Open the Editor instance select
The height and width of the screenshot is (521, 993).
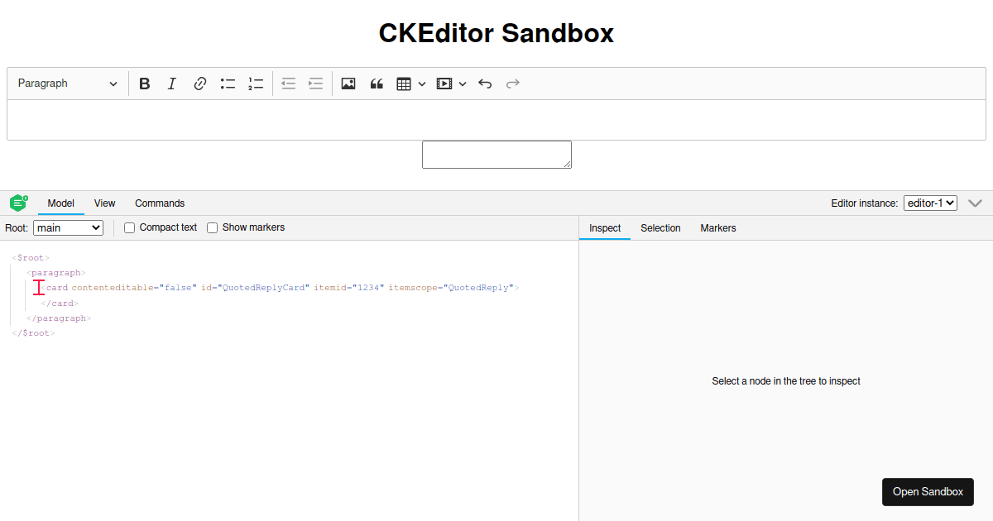[930, 203]
